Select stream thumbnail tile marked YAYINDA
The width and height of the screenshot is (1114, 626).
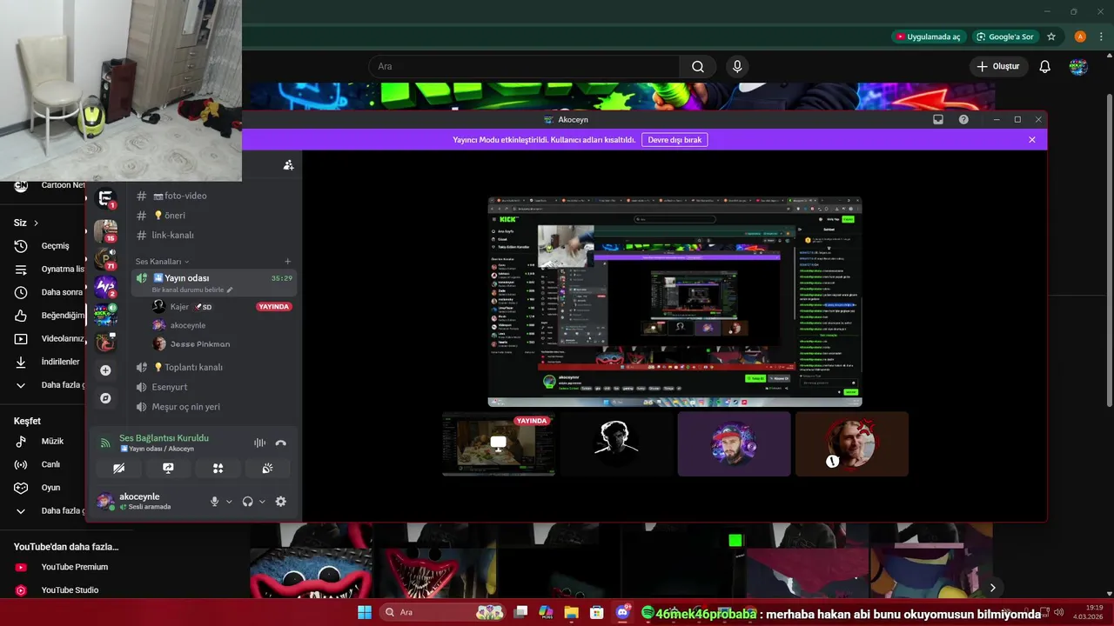(x=498, y=444)
